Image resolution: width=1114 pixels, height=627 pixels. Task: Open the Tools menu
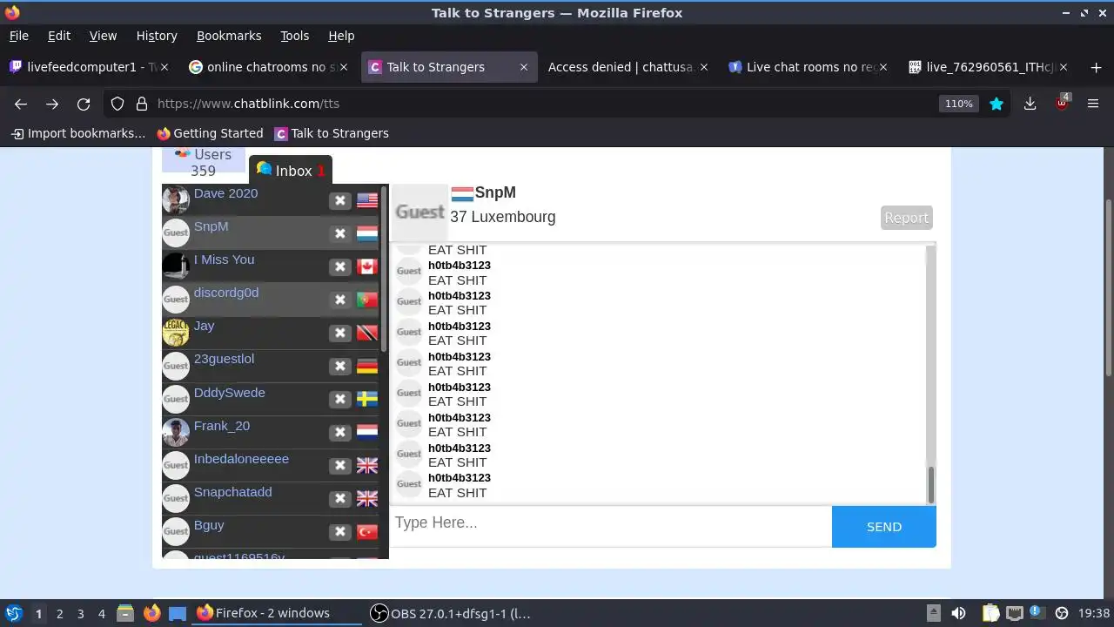point(294,36)
